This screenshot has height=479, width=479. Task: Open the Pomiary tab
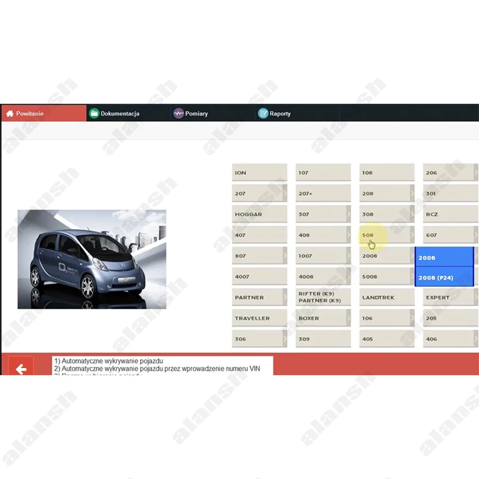click(213, 113)
